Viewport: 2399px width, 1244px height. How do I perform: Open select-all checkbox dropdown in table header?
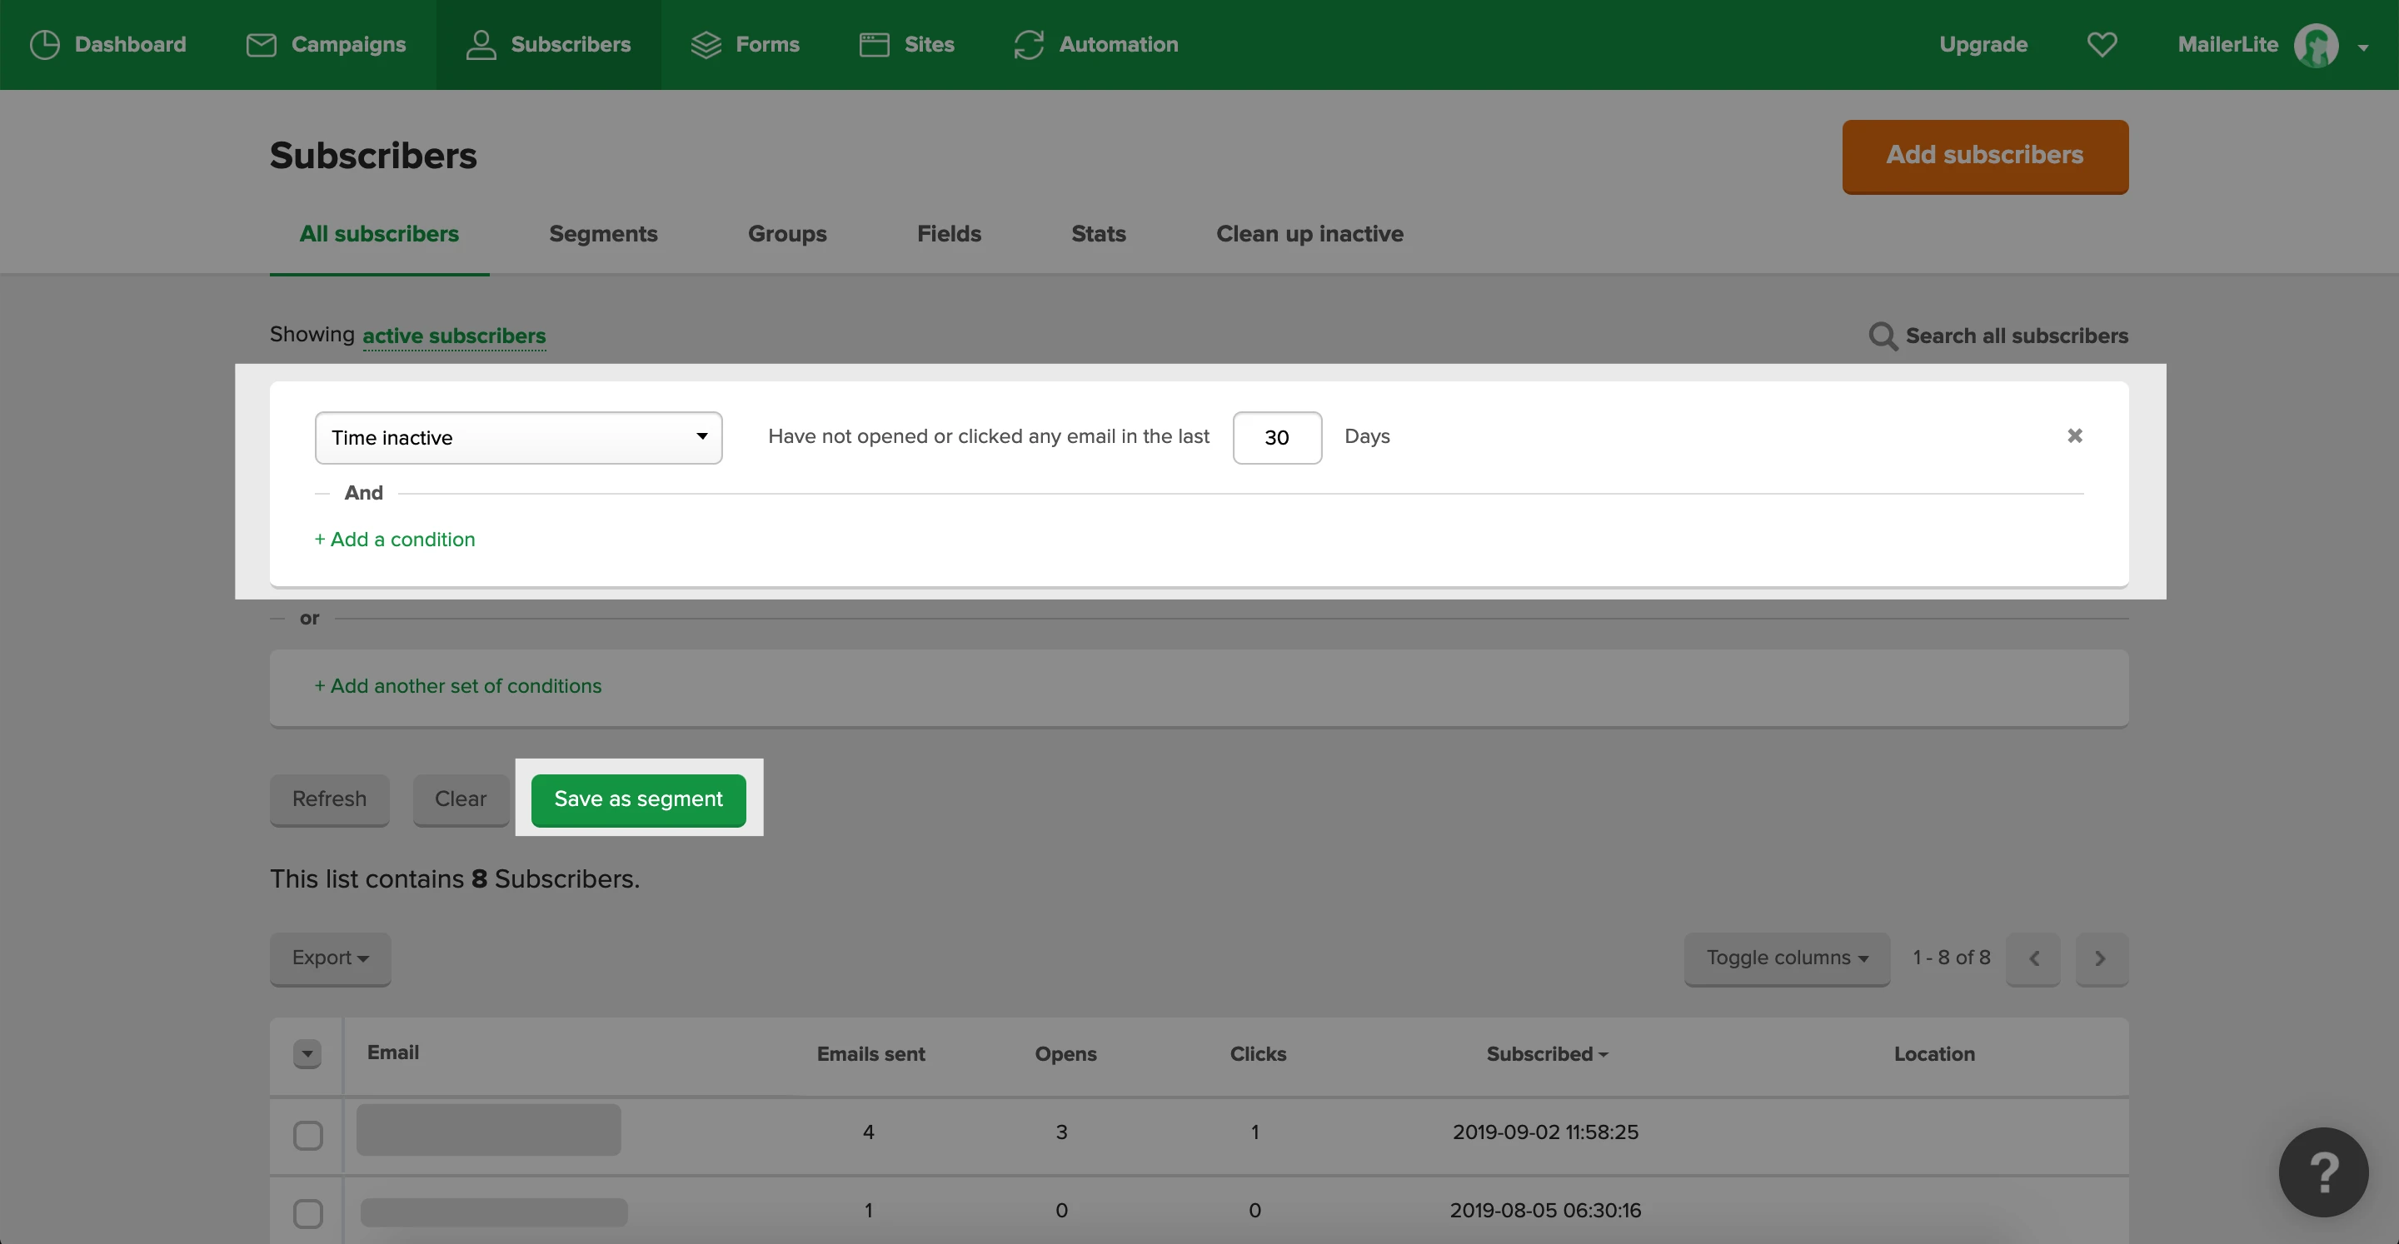[307, 1053]
